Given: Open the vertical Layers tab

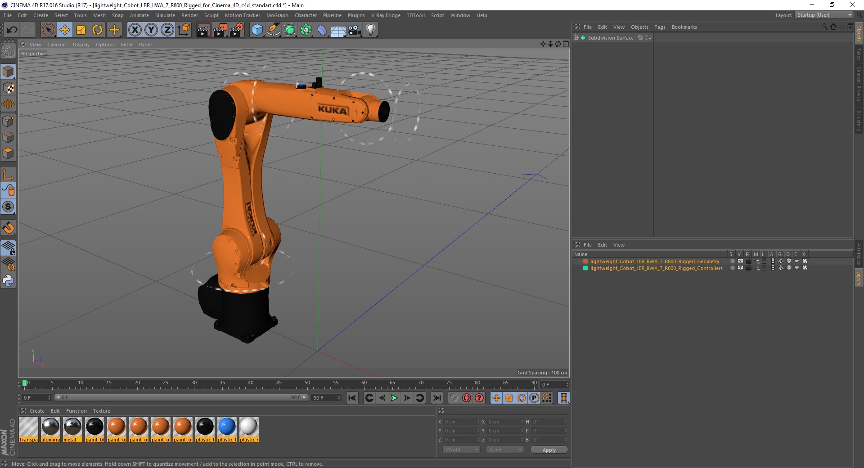Looking at the screenshot, I should [859, 278].
